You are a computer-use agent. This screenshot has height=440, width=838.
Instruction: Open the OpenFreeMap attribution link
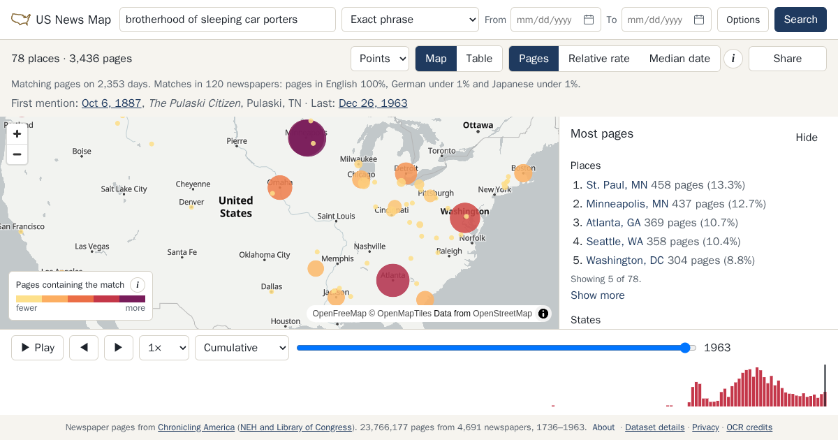(x=339, y=314)
